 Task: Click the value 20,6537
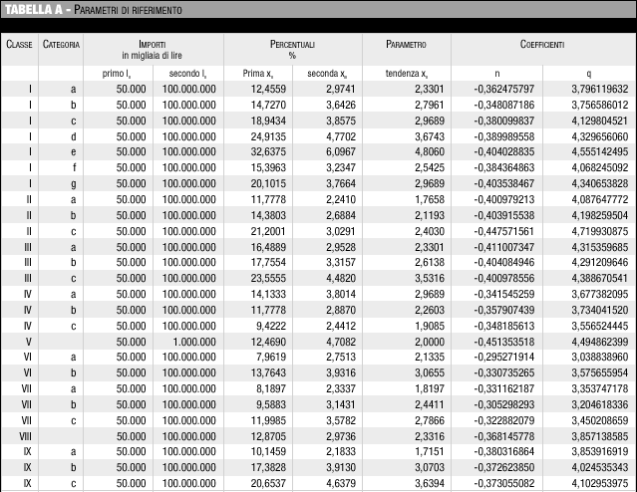(x=268, y=483)
